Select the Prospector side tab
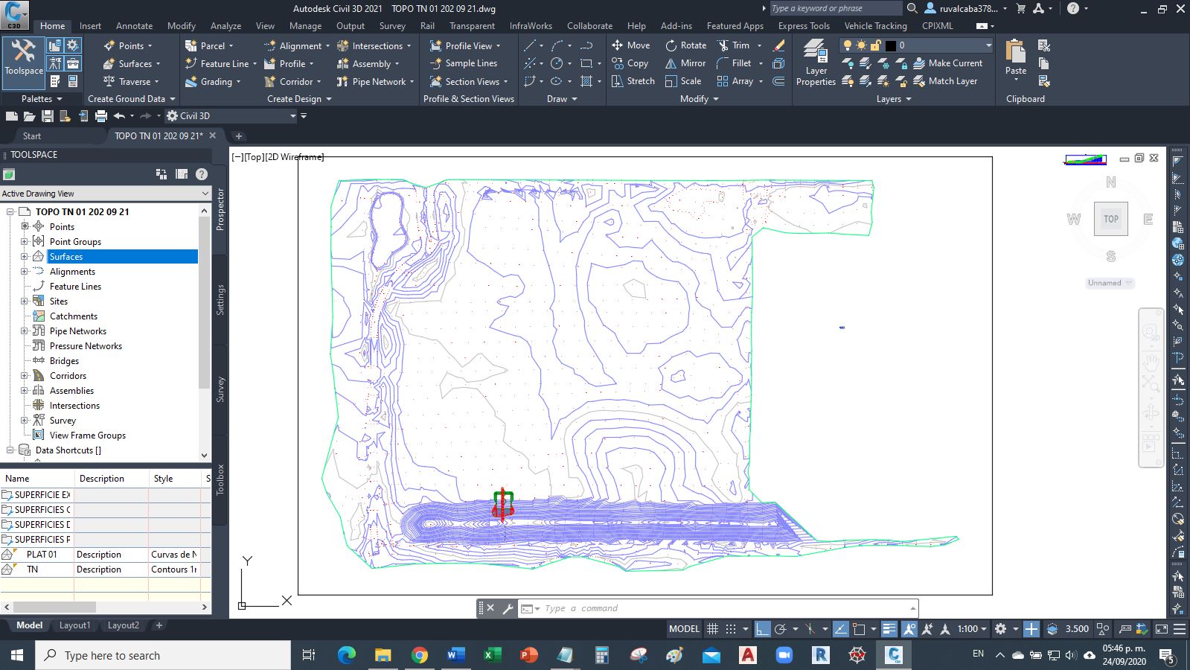This screenshot has height=670, width=1190. (220, 209)
